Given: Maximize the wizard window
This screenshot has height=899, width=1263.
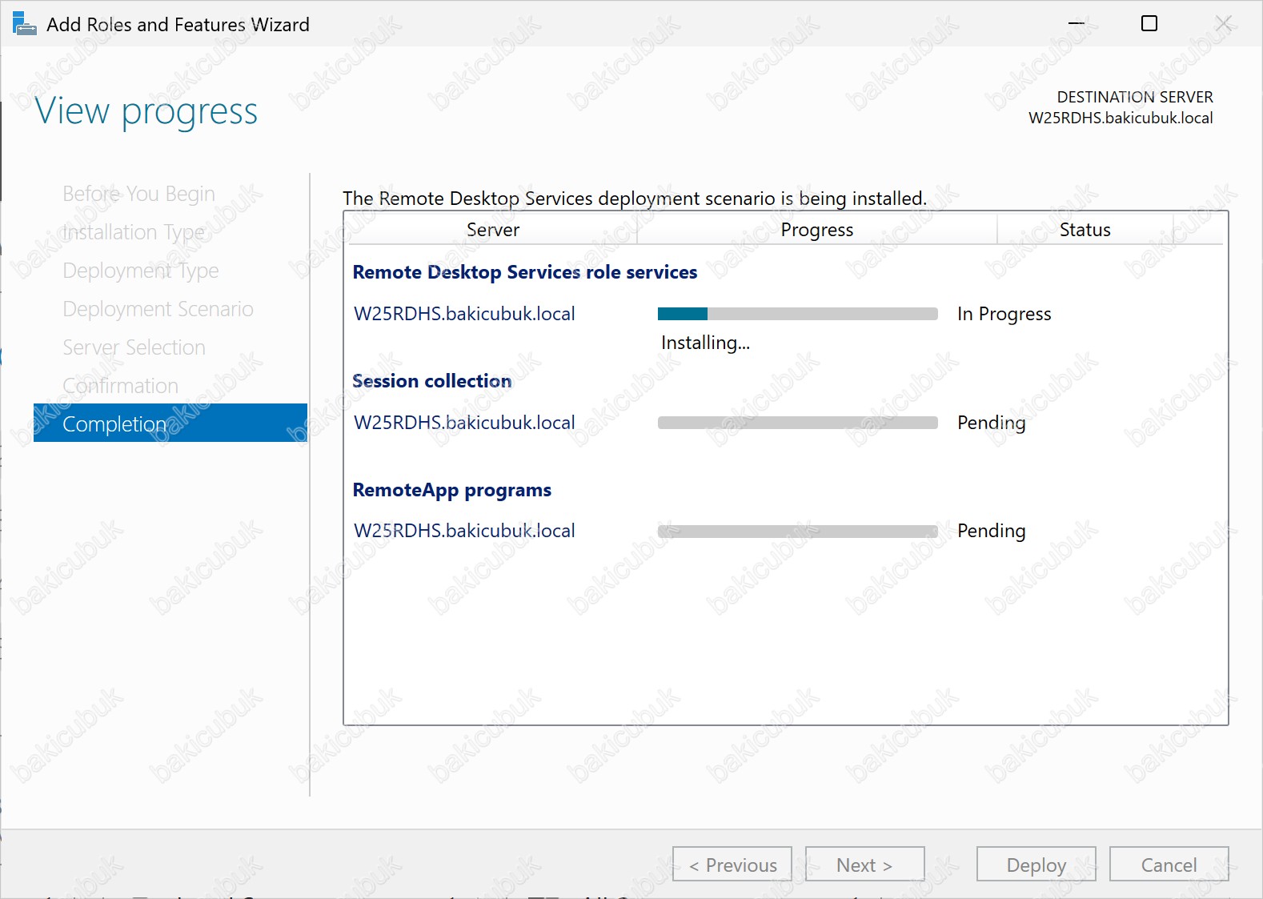Looking at the screenshot, I should pyautogui.click(x=1149, y=24).
